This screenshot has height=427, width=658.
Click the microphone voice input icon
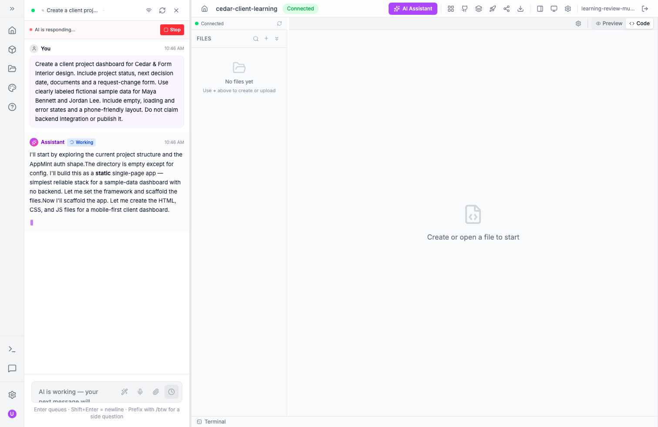[x=140, y=392]
